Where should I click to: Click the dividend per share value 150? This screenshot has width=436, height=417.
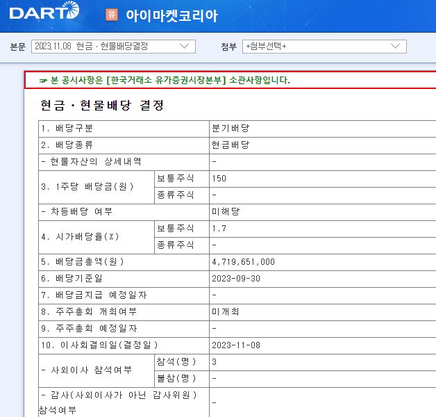pyautogui.click(x=219, y=179)
